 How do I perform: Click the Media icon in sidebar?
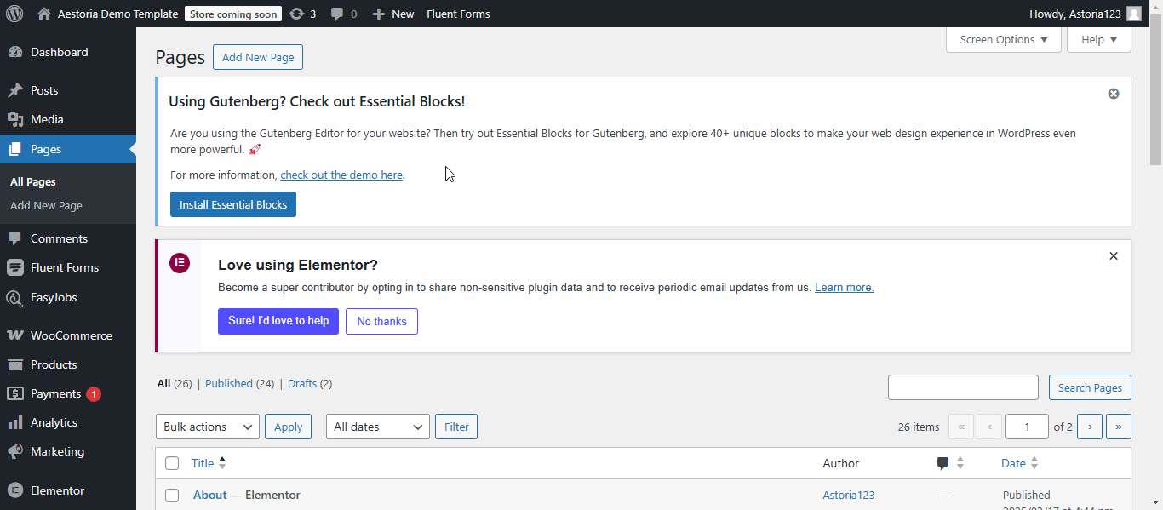coord(14,119)
